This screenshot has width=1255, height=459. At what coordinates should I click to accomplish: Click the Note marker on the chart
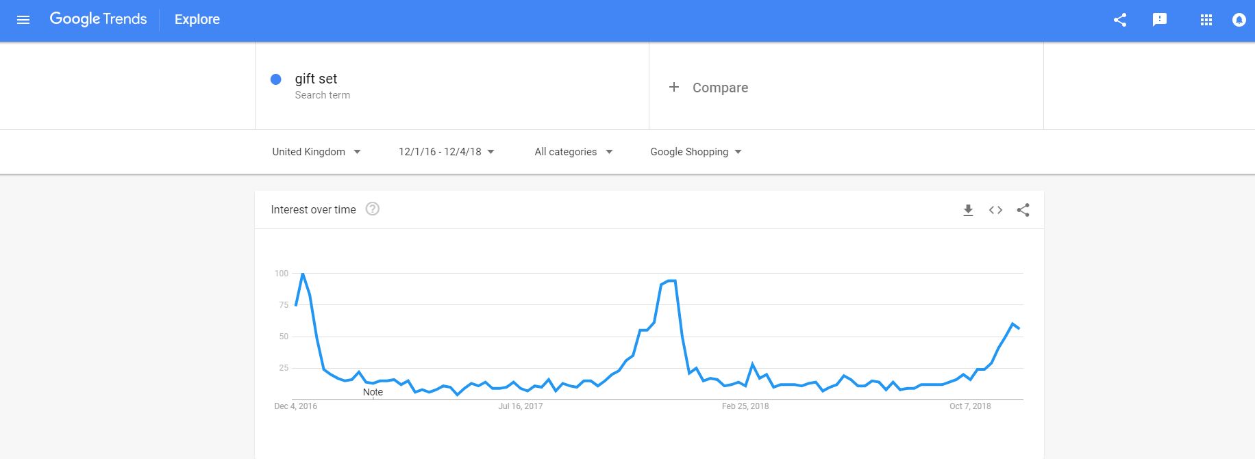pyautogui.click(x=373, y=392)
